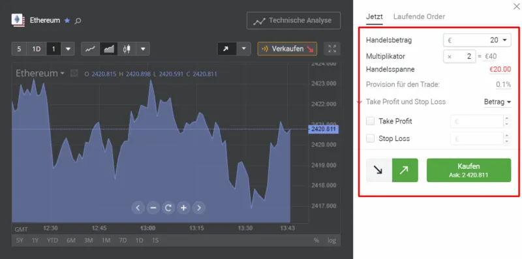
Task: Click the Ethereum asset logo icon
Action: click(18, 20)
